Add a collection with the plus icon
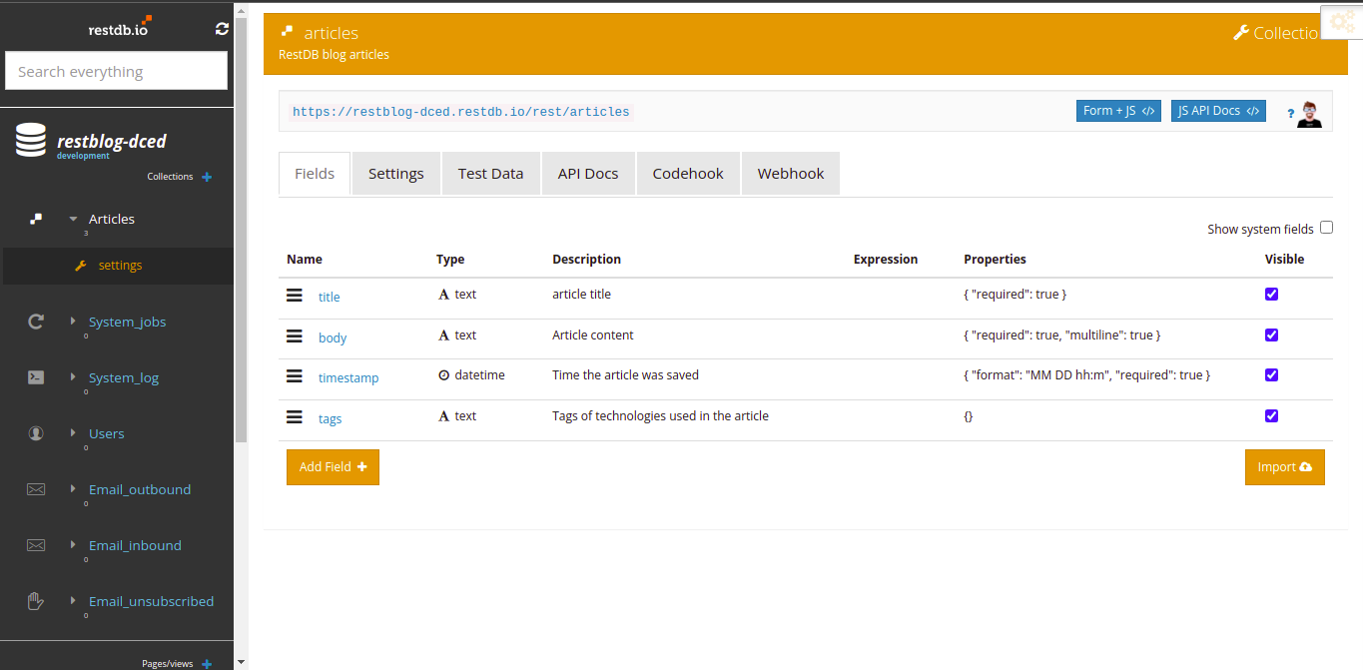 point(207,177)
